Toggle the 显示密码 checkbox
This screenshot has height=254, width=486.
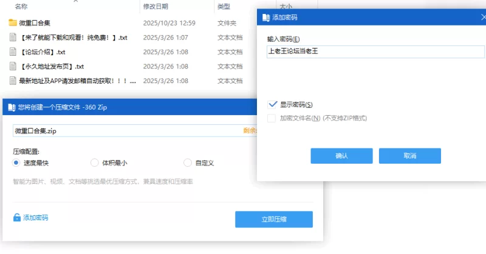272,105
